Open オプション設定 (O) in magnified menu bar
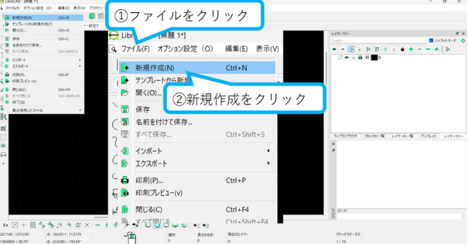 185,49
